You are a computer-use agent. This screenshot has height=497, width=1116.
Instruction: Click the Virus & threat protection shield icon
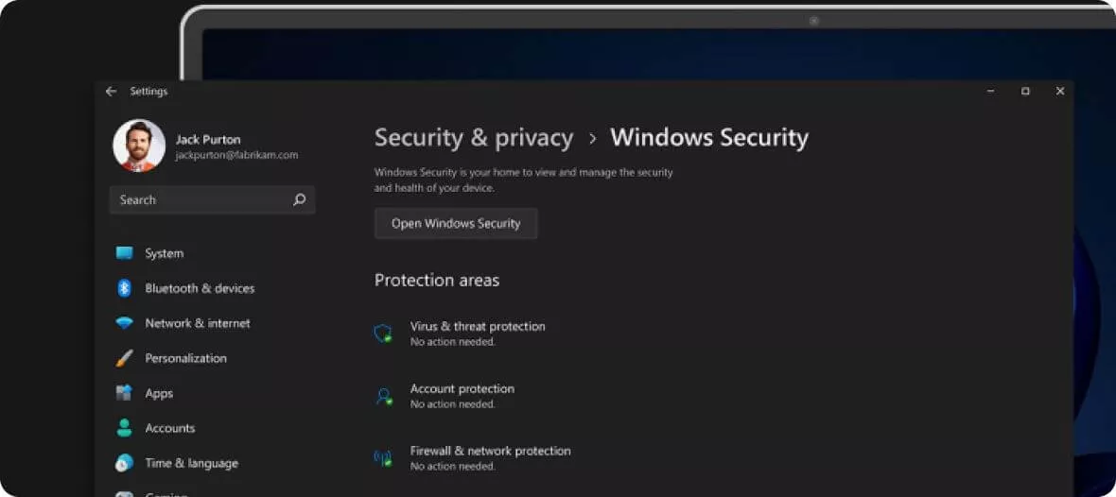383,334
